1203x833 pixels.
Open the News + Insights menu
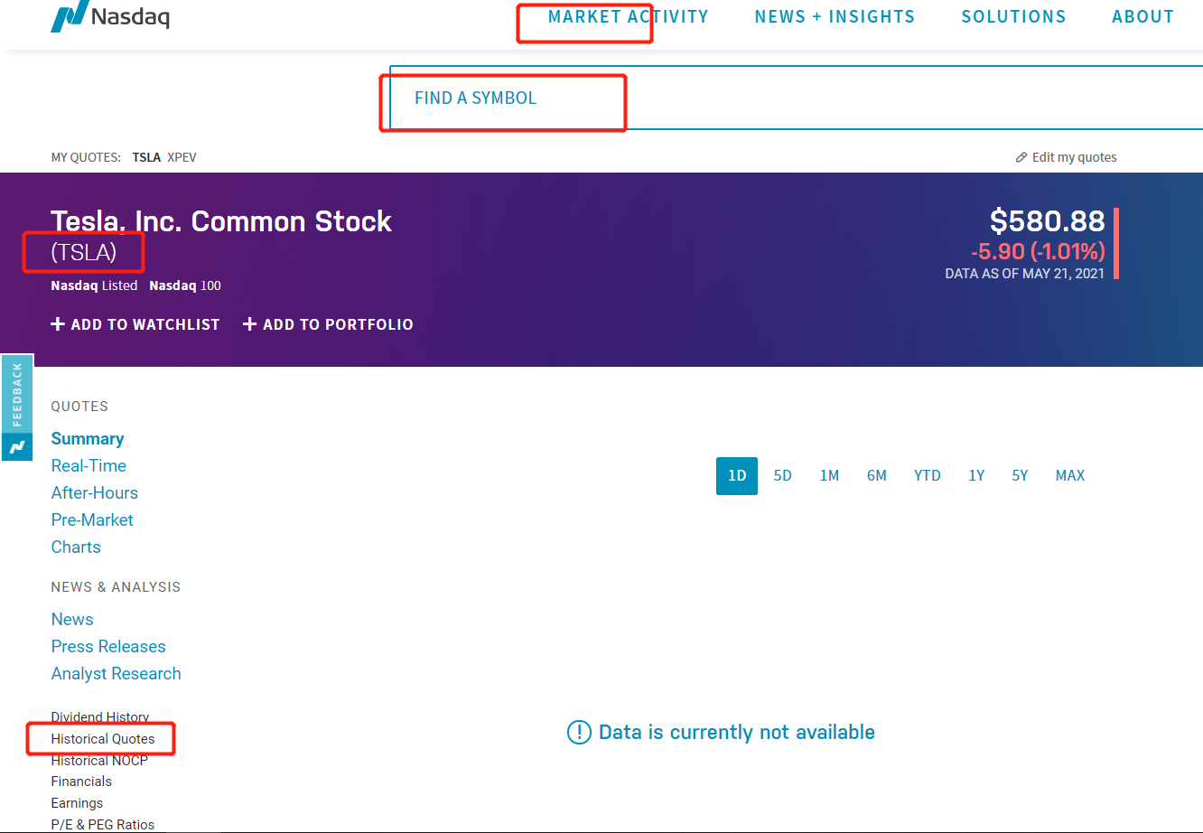tap(835, 17)
